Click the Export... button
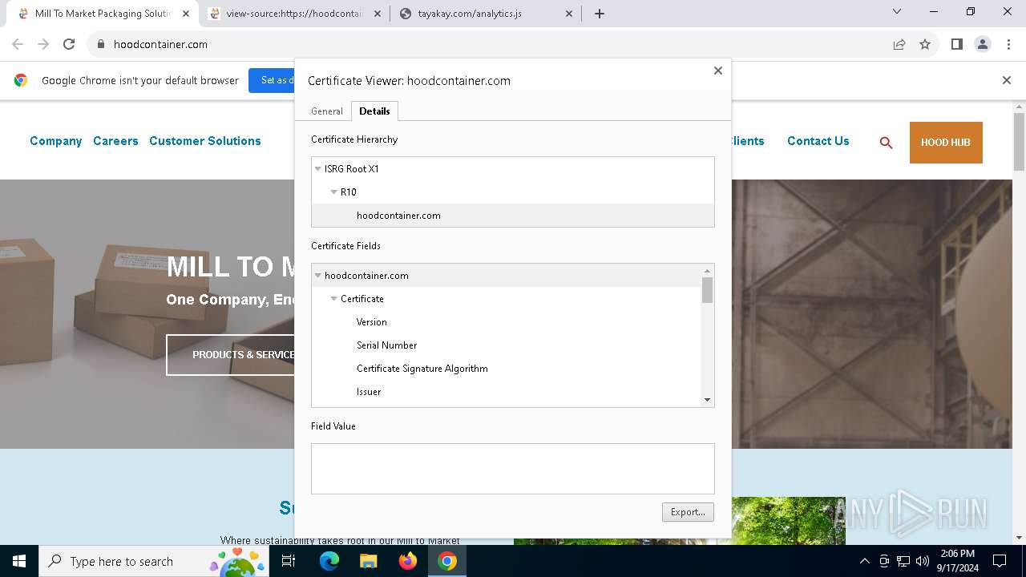This screenshot has width=1026, height=577. click(x=688, y=512)
